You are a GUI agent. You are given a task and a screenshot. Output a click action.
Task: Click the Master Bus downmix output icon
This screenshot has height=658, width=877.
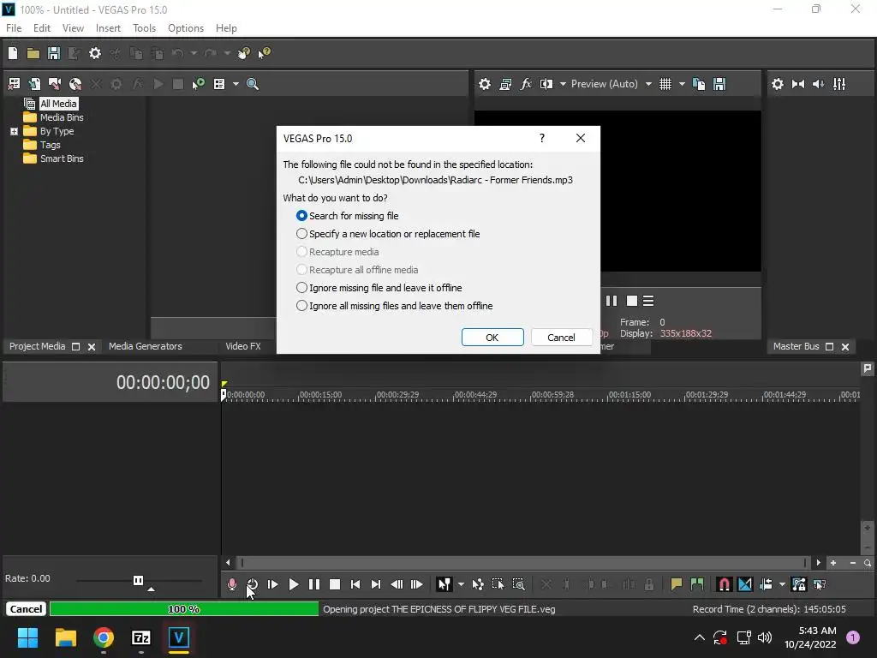(798, 84)
